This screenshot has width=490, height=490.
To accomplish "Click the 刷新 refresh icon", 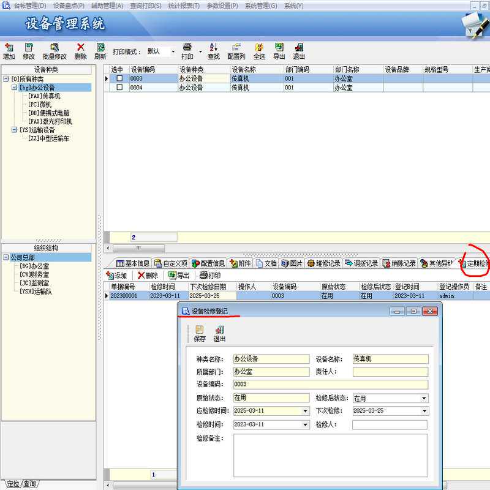I will click(100, 51).
